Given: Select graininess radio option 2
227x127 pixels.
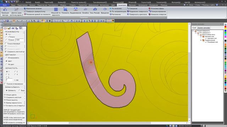Looking at the screenshot, I should (x=15, y=72).
